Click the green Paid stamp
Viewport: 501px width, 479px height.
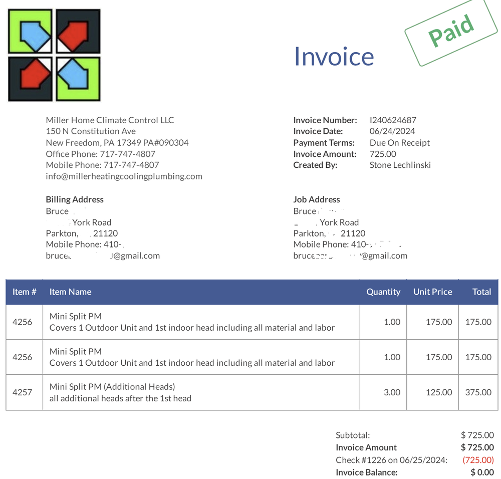coord(450,32)
